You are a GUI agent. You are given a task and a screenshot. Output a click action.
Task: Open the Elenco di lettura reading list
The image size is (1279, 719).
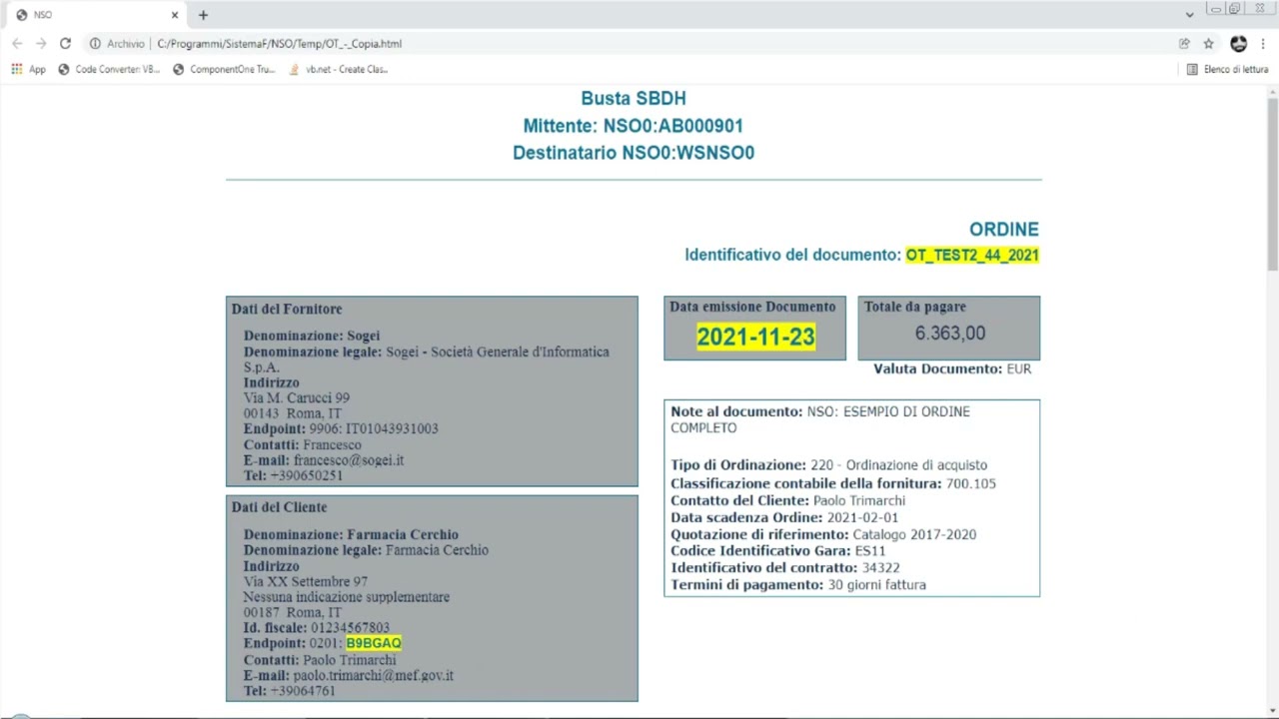tap(1227, 69)
